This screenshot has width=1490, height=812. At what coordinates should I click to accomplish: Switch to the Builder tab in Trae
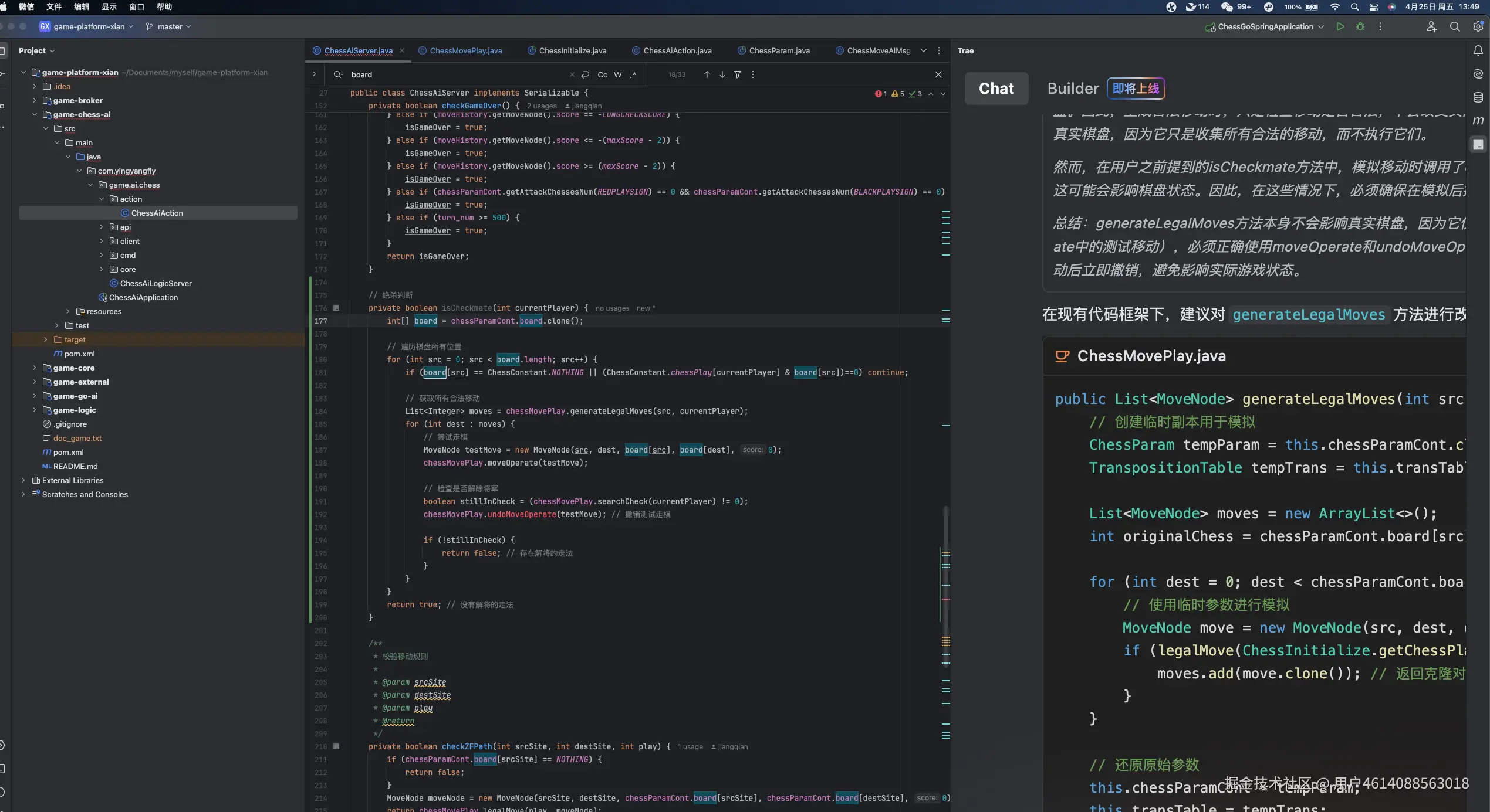[x=1073, y=89]
